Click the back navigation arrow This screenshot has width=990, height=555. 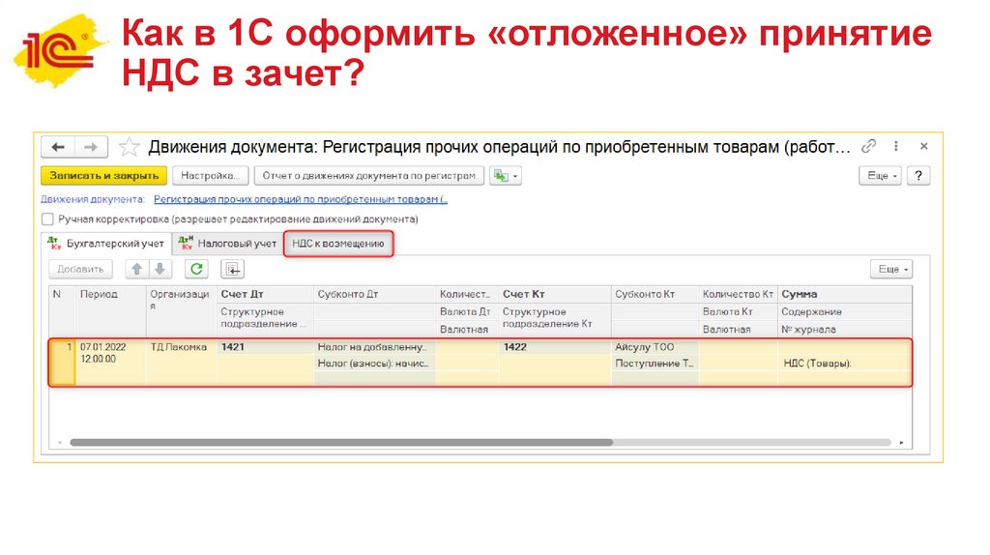pyautogui.click(x=59, y=147)
